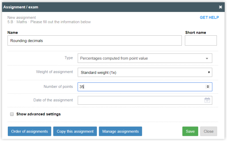Decrease points using stepper down arrow
227x141 pixels.
[208, 88]
